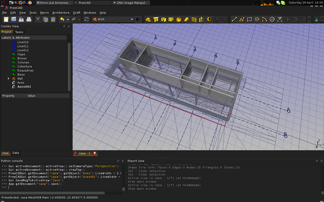Select the Arch Window tool icon
This screenshot has width=324, height=202.
(x=194, y=19)
